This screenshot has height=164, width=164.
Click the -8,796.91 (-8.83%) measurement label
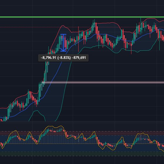pyautogui.click(x=63, y=58)
